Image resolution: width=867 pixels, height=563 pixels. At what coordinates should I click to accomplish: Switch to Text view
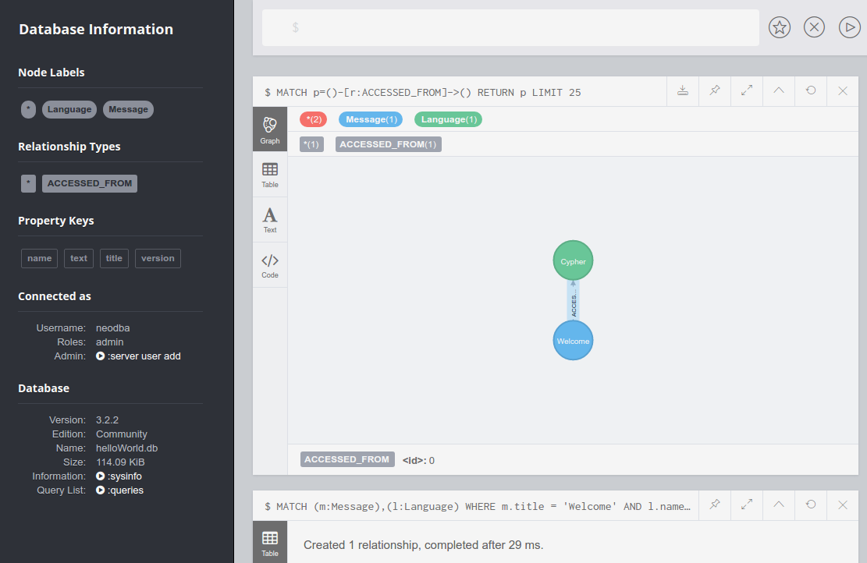pos(270,220)
